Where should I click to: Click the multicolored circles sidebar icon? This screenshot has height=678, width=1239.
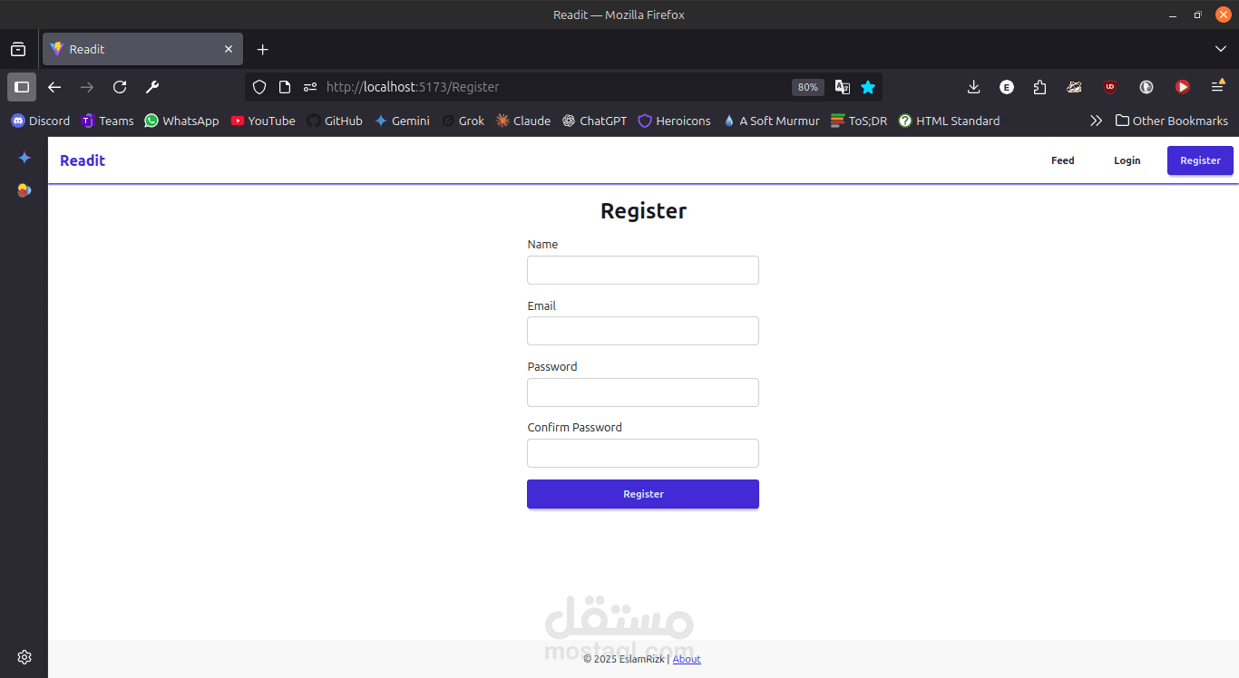click(24, 190)
